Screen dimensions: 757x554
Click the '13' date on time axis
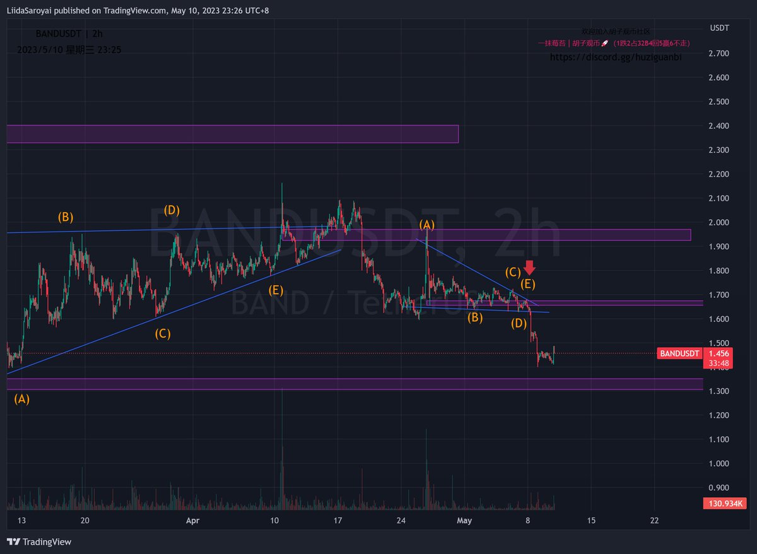tap(22, 521)
